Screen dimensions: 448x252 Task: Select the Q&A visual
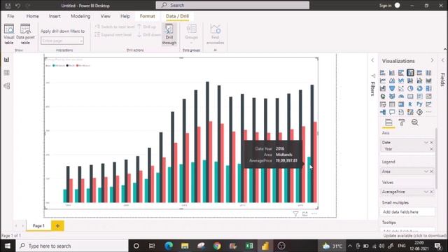(x=392, y=112)
